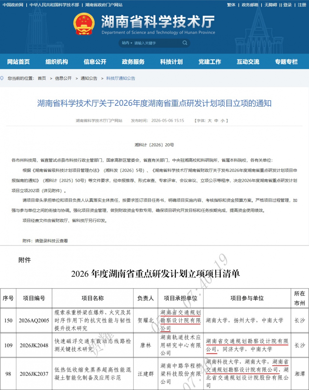Select small font size 小
The height and width of the screenshot is (390, 309).
[223, 121]
